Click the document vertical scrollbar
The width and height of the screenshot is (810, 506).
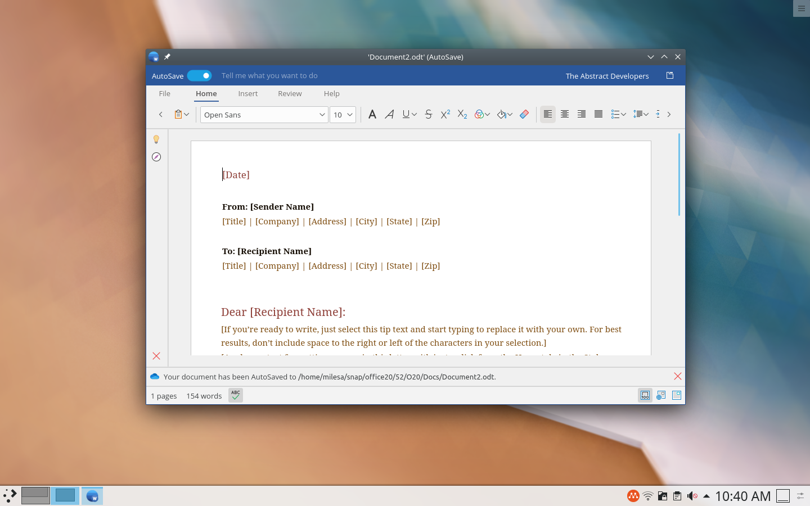(679, 174)
